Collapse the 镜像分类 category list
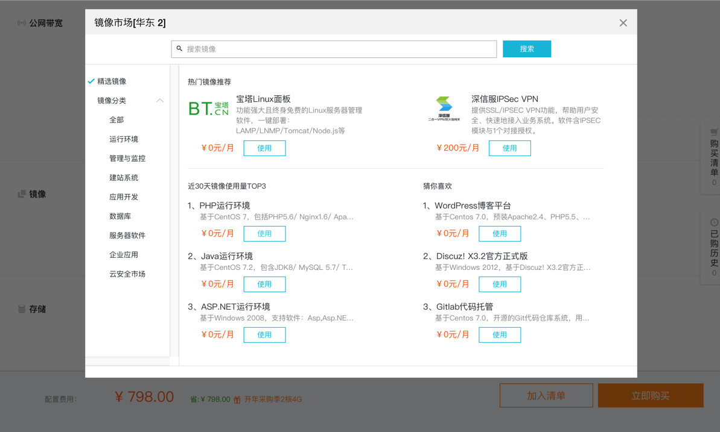The height and width of the screenshot is (432, 720). [160, 101]
